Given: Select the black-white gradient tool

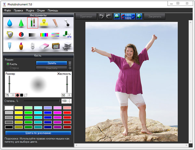Looking at the screenshot, I should click(32, 35).
